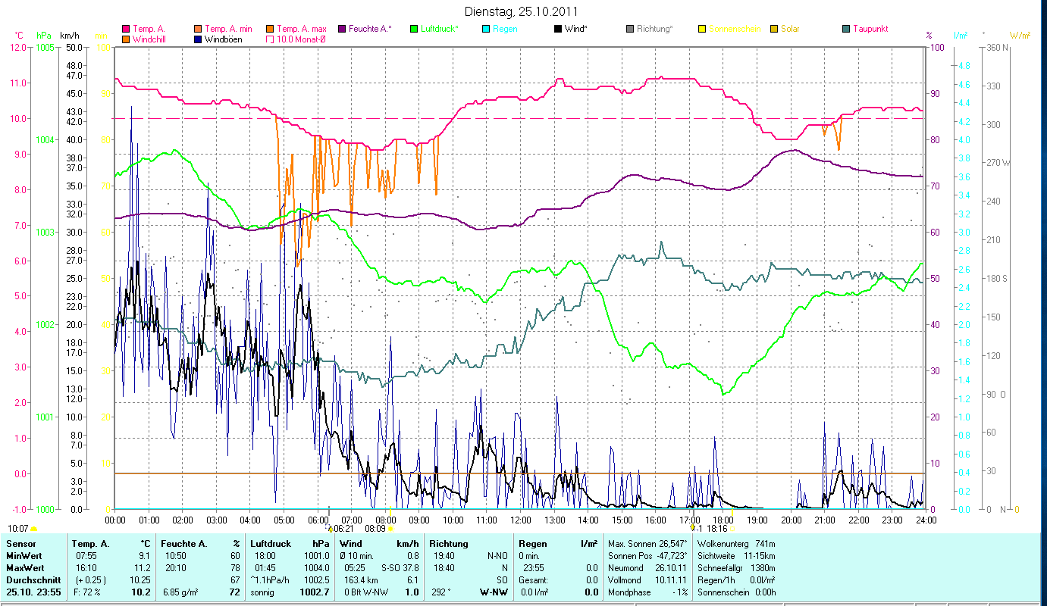Image resolution: width=1047 pixels, height=606 pixels.
Task: Click the Taupunkt legend swatch
Action: [846, 30]
